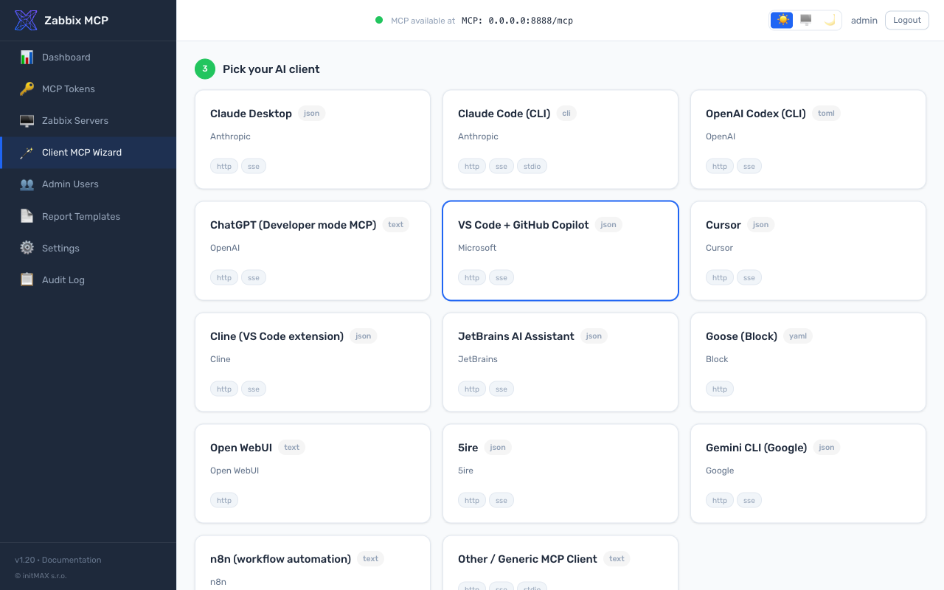Click stdio tag on Claude Code card
Viewport: 944px width, 590px height.
[x=532, y=167]
